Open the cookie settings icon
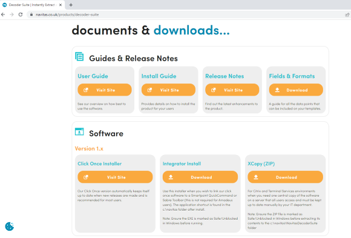Viewport: 351px width, 238px height. tap(10, 226)
